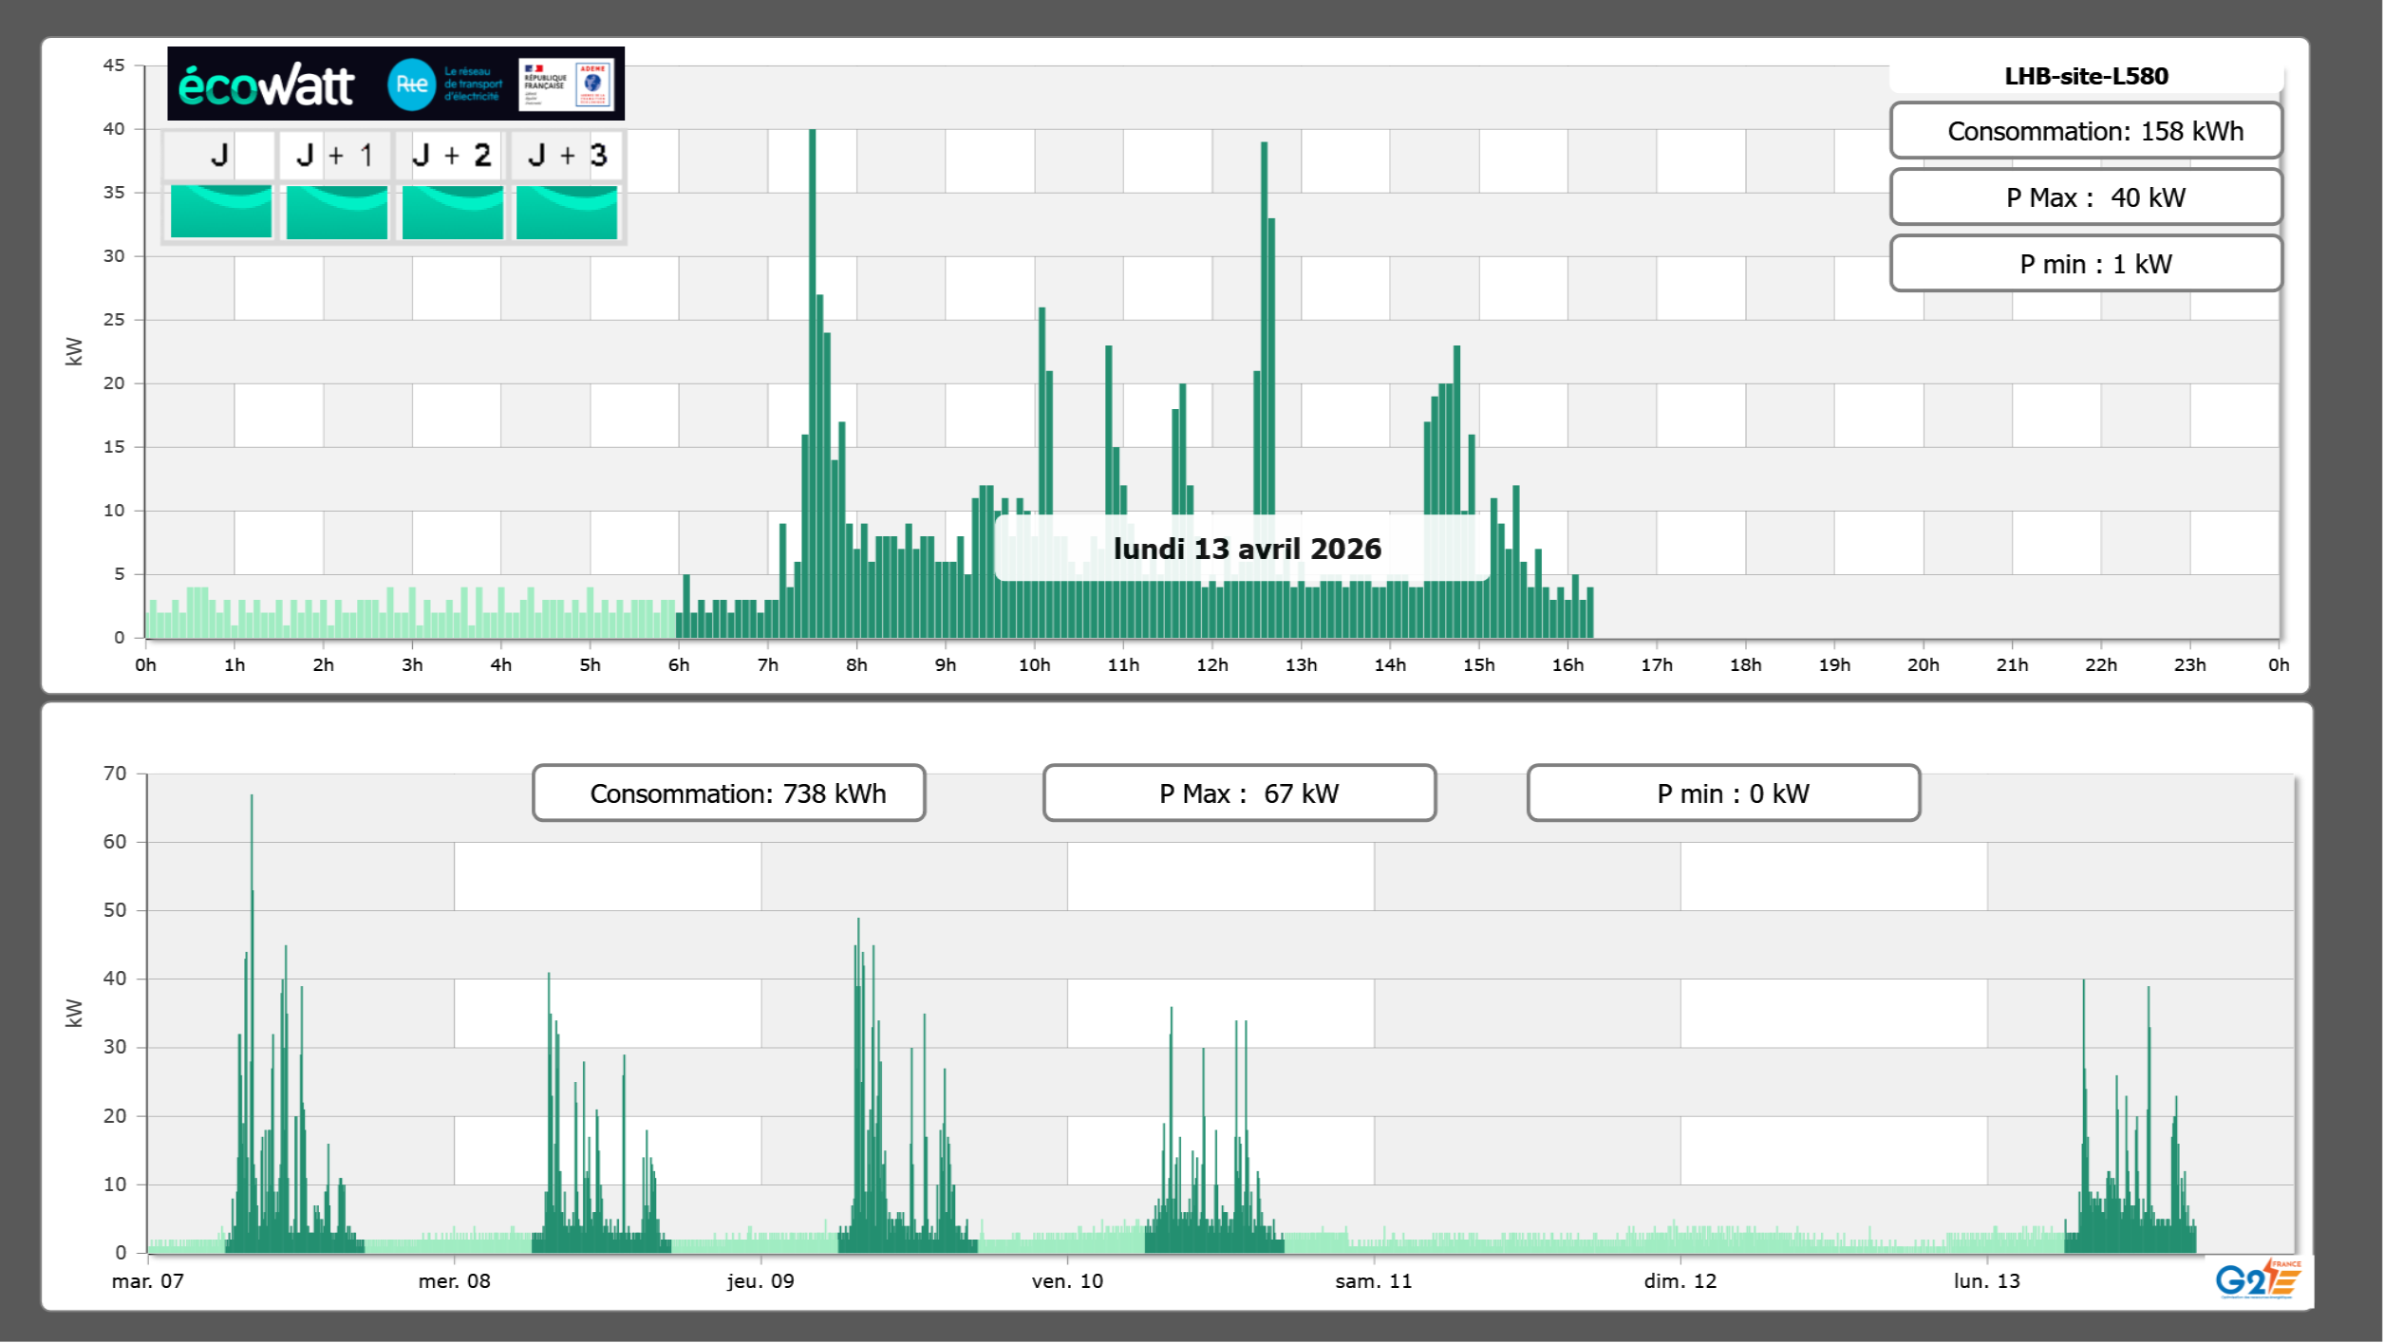
Task: Click the ven. 10 weekly axis label
Action: (1067, 1281)
